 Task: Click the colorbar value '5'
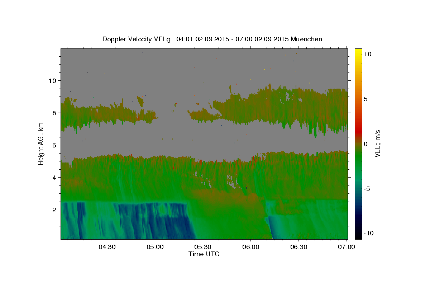pos(366,99)
